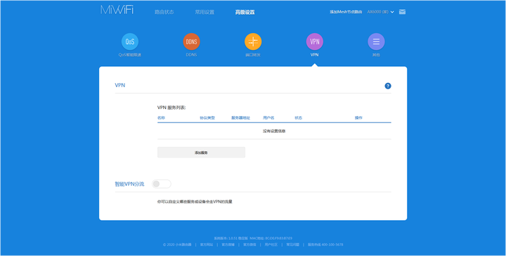Open the QoS smart speed limit icon
Viewport: 506px width, 256px height.
tap(130, 41)
